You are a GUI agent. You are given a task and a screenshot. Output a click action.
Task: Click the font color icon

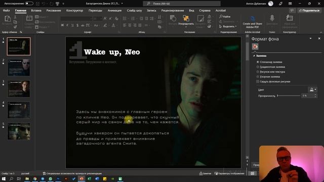pyautogui.click(x=113, y=25)
